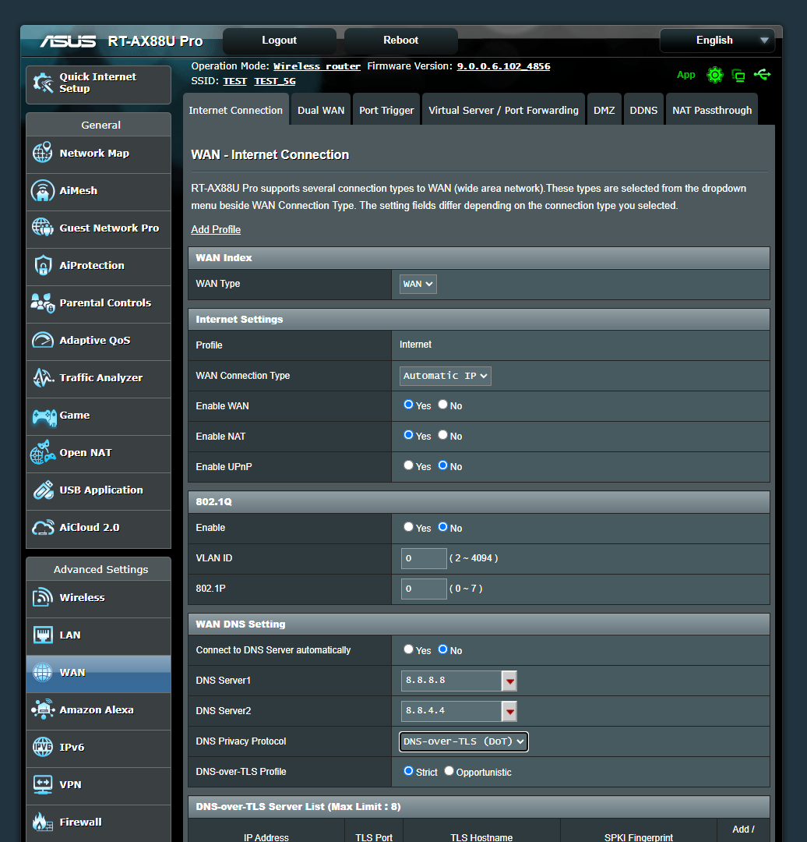Set Enable WAN to No

(442, 405)
